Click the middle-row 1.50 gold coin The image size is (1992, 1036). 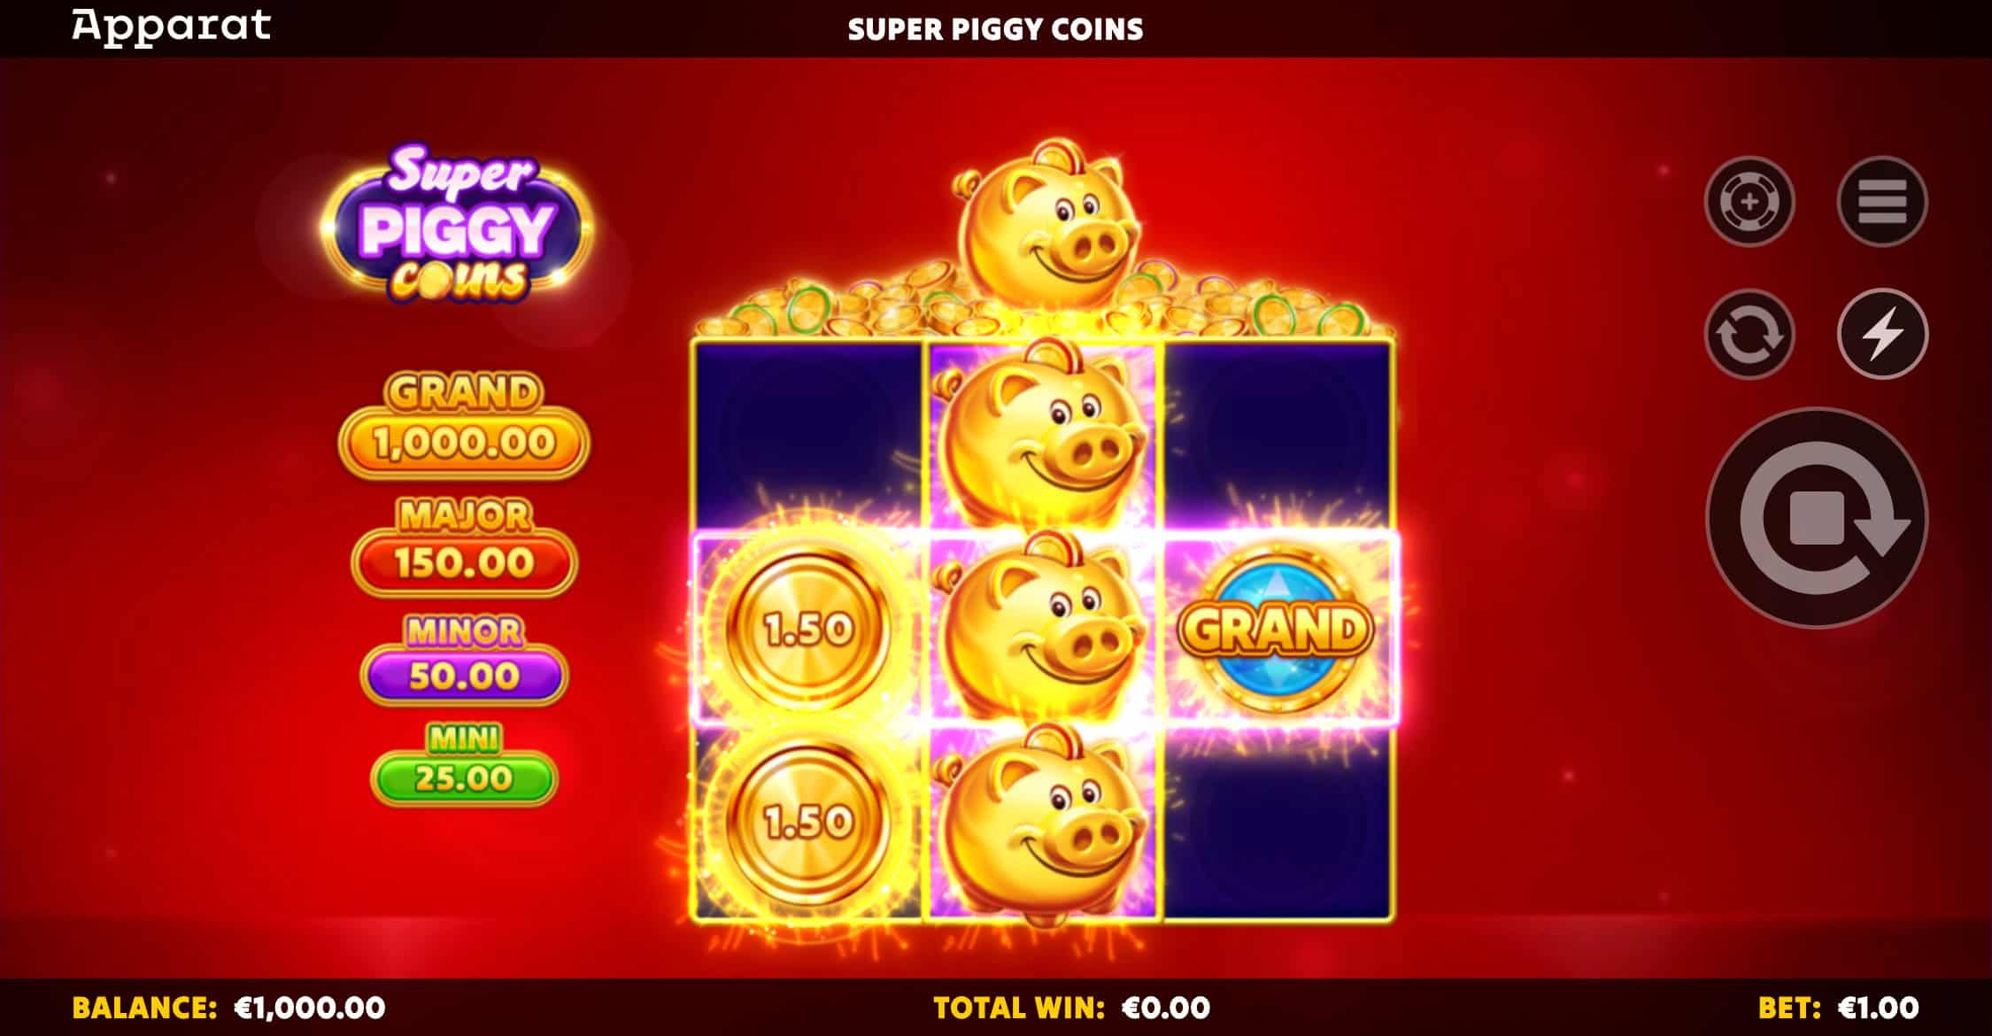pos(808,629)
